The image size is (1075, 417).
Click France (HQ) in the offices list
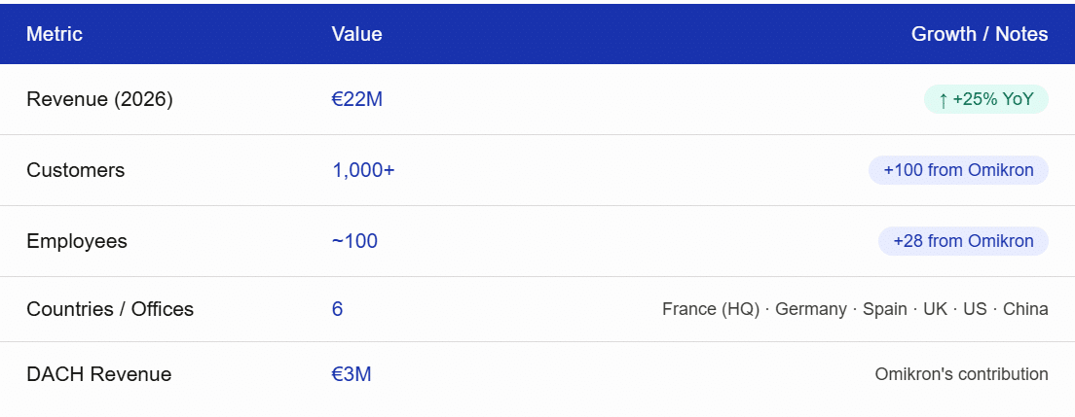(x=710, y=309)
